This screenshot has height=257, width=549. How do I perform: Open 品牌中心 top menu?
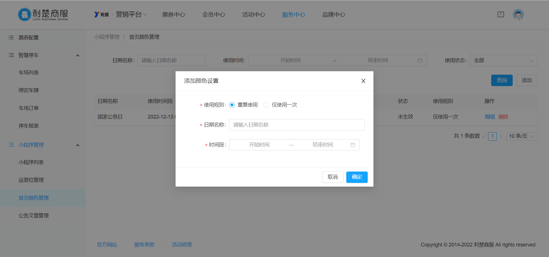(x=334, y=15)
